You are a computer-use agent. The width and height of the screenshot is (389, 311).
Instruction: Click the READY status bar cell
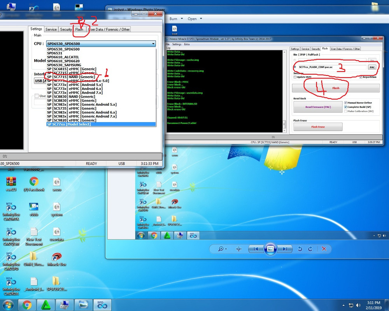click(91, 163)
